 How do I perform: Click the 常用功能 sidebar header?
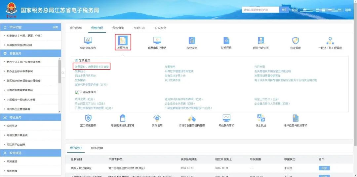(30, 27)
